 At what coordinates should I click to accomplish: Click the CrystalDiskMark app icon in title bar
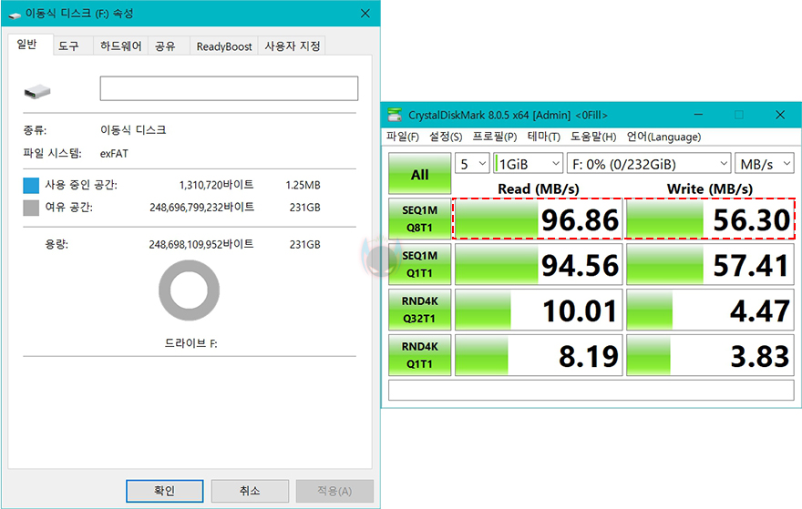tap(395, 115)
